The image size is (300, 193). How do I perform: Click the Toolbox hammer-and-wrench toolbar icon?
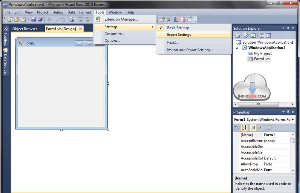click(x=169, y=19)
